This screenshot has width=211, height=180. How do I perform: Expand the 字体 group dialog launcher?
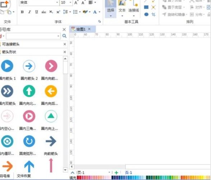(x=99, y=22)
